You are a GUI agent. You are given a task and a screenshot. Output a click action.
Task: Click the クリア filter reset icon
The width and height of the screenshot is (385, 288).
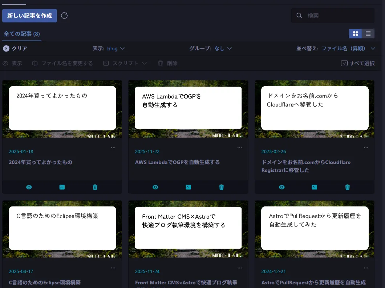click(6, 49)
